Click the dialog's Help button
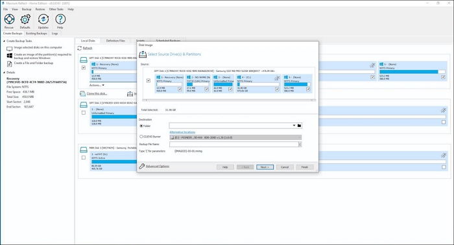Viewport: 454px width, 245px height. point(225,167)
